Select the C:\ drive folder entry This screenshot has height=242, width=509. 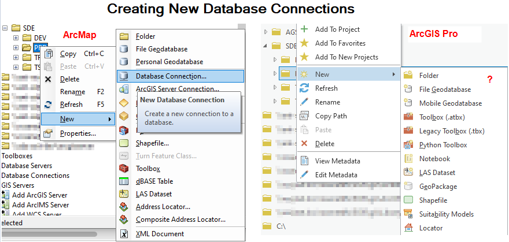tap(282, 225)
